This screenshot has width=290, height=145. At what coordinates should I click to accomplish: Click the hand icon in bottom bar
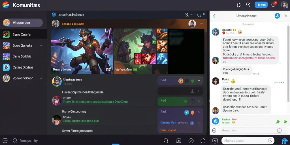click(203, 141)
